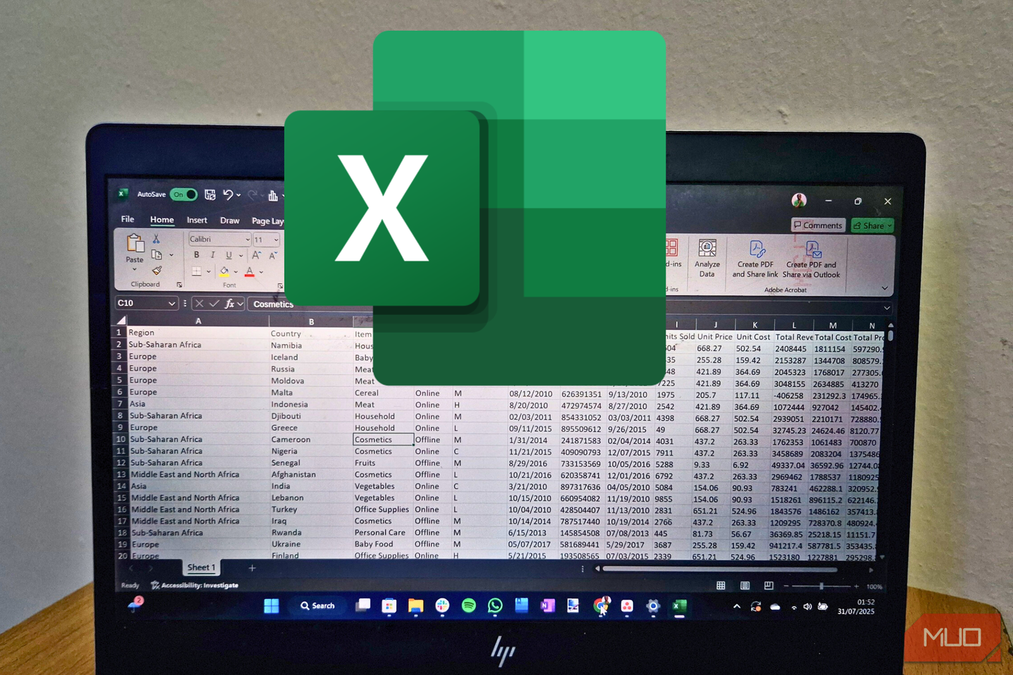Toggle Underline formatting
This screenshot has width=1013, height=675.
[x=229, y=256]
